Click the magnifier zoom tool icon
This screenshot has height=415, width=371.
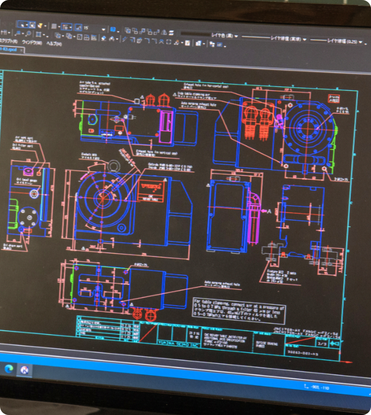pyautogui.click(x=28, y=33)
